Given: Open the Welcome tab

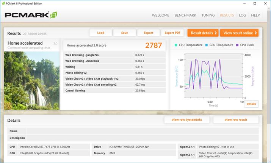Looking at the screenshot, I should (x=161, y=16).
